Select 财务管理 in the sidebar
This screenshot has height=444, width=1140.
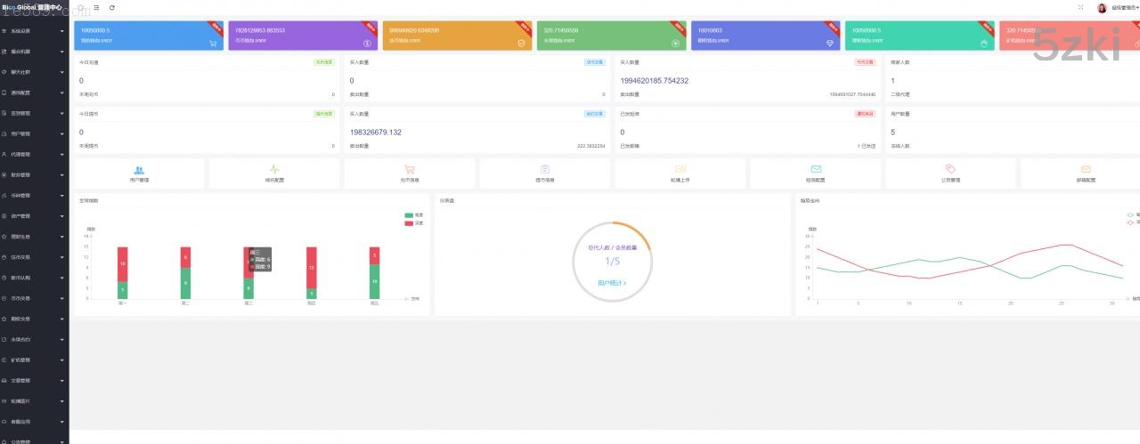(34, 175)
